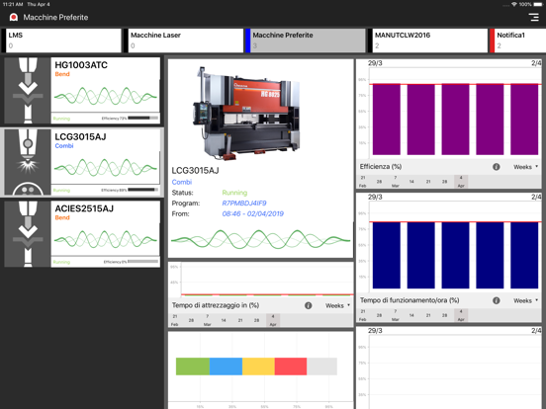Open Weeks dropdown for Tempo di attrezzaggio chart
Viewport: 546px width, 409px height.
[x=337, y=305]
